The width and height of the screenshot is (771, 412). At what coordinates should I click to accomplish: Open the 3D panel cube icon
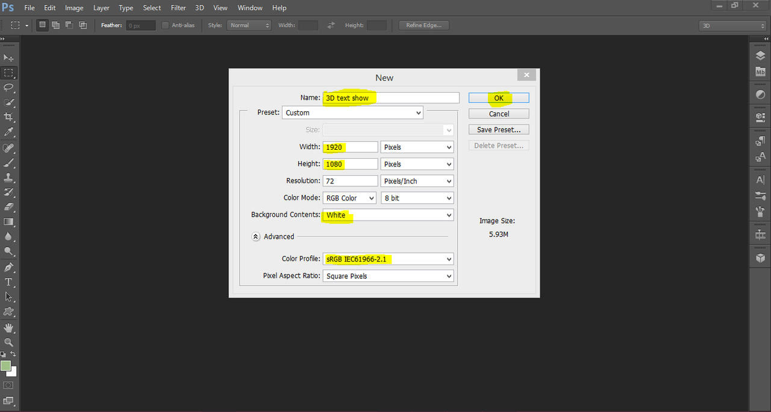click(x=760, y=257)
